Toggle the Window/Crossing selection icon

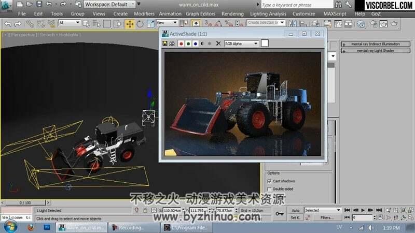coord(117,24)
